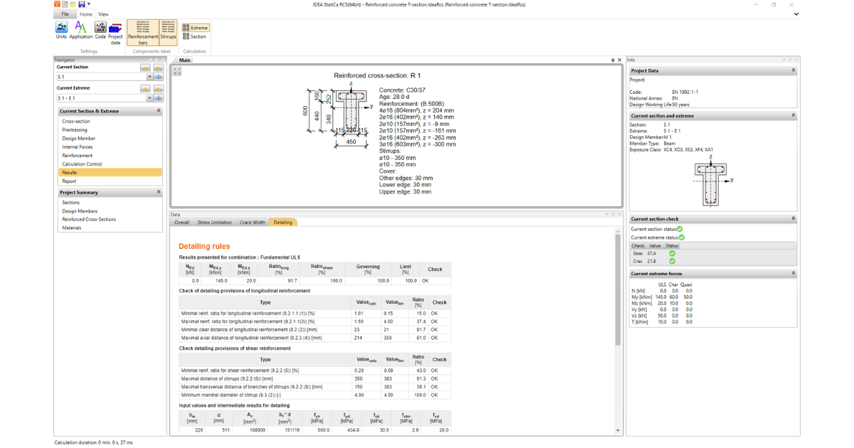Click the Project data icon

tap(115, 28)
